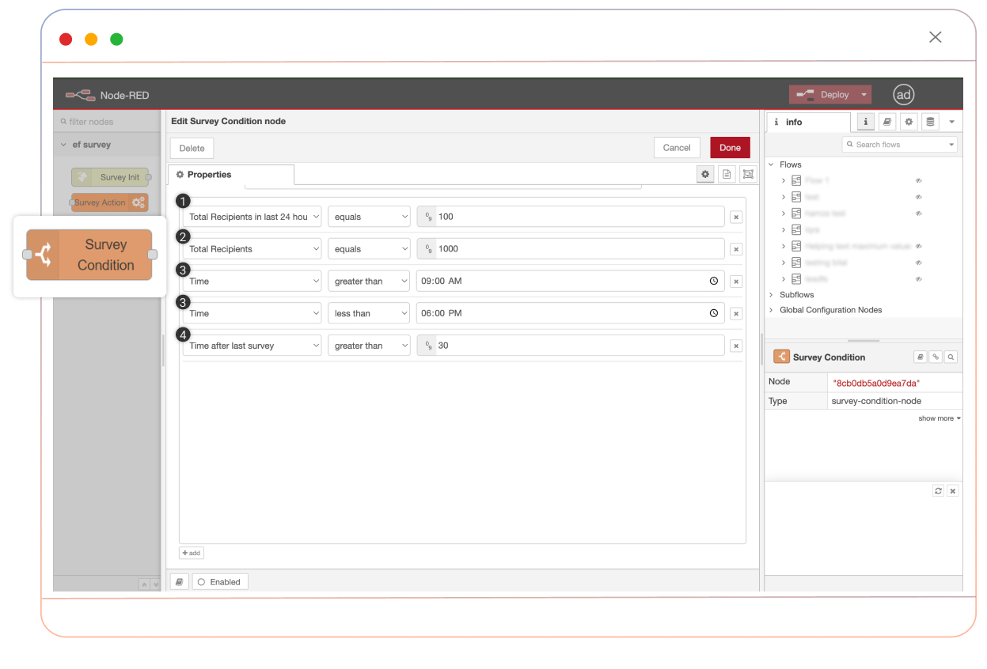This screenshot has height=669, width=987.
Task: Click the red Done button
Action: pyautogui.click(x=730, y=148)
